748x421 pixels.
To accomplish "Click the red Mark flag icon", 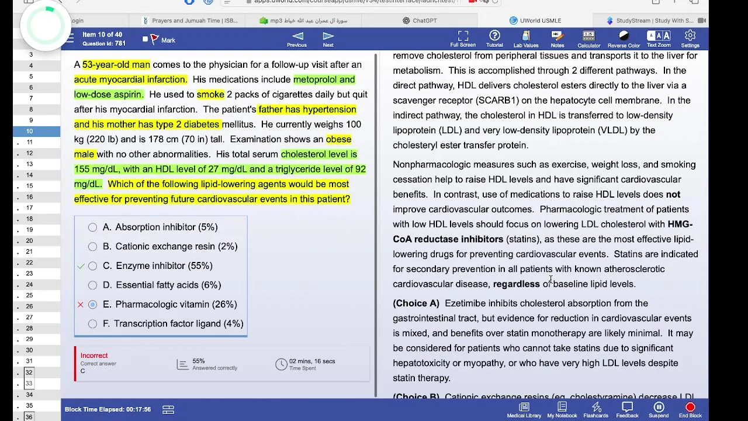I will coord(154,40).
